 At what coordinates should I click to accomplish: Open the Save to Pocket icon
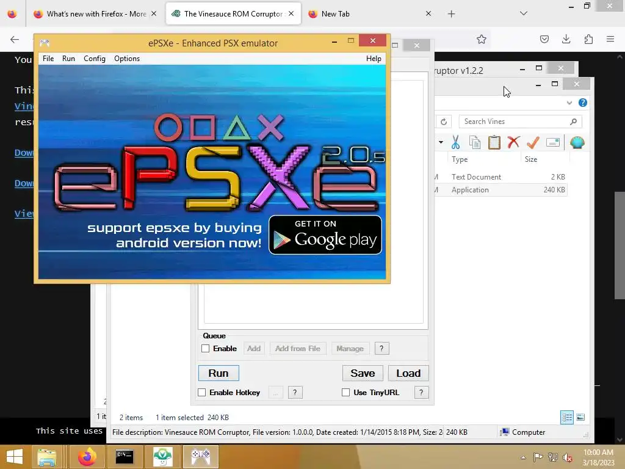[544, 39]
